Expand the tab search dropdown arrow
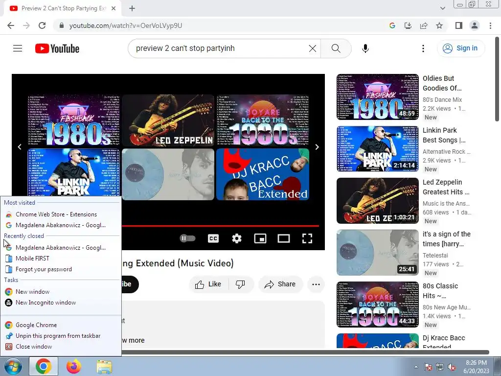Screen dimensions: 501x376 [442, 8]
